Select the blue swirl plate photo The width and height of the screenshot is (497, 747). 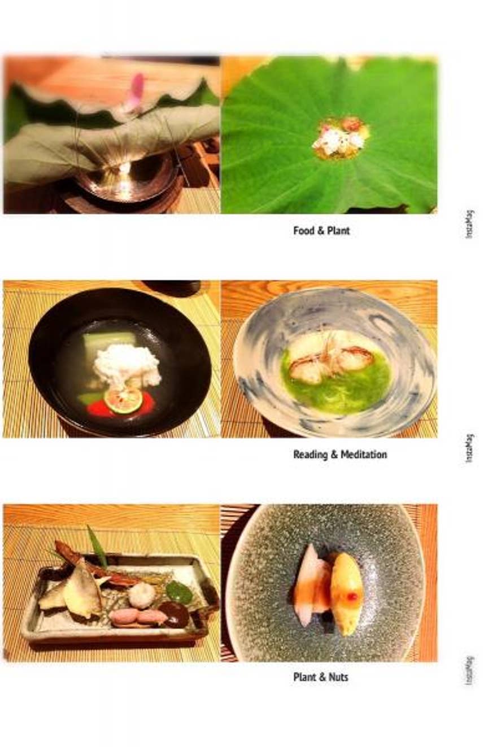[329, 359]
